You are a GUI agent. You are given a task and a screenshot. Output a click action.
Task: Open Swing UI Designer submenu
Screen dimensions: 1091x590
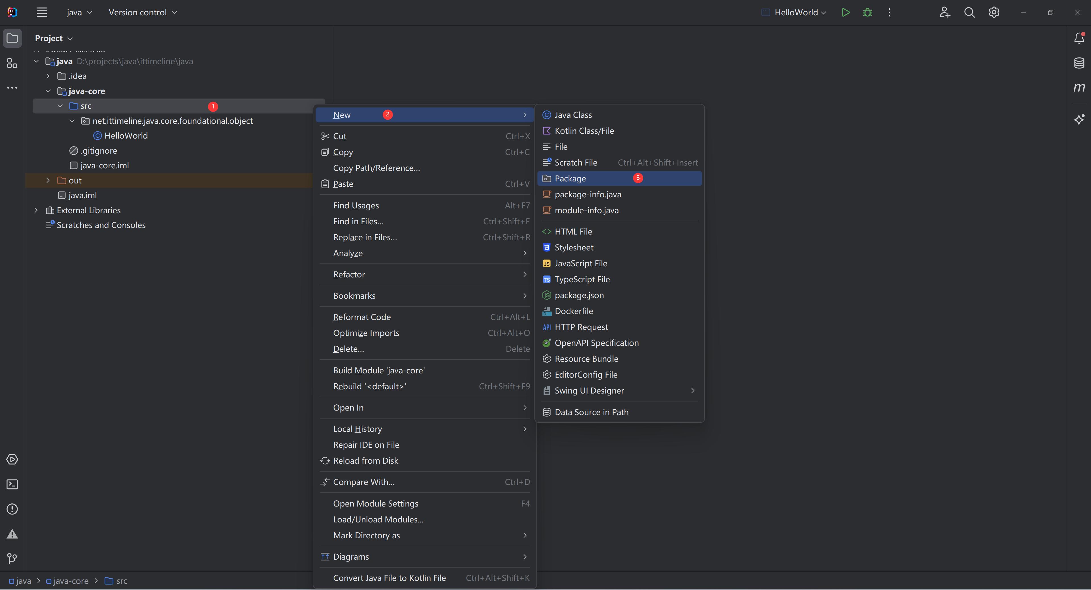619,391
